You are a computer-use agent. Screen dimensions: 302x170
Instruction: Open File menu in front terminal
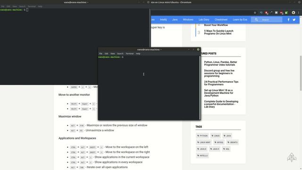click(101, 53)
